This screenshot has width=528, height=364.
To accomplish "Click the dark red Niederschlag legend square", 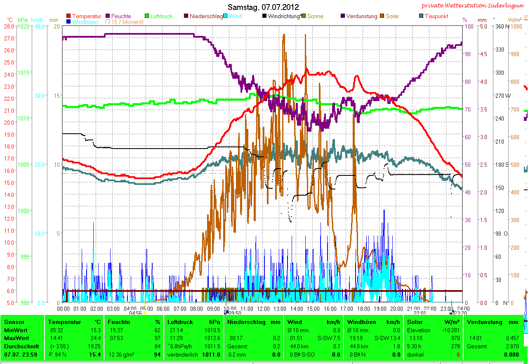I will coord(186,16).
